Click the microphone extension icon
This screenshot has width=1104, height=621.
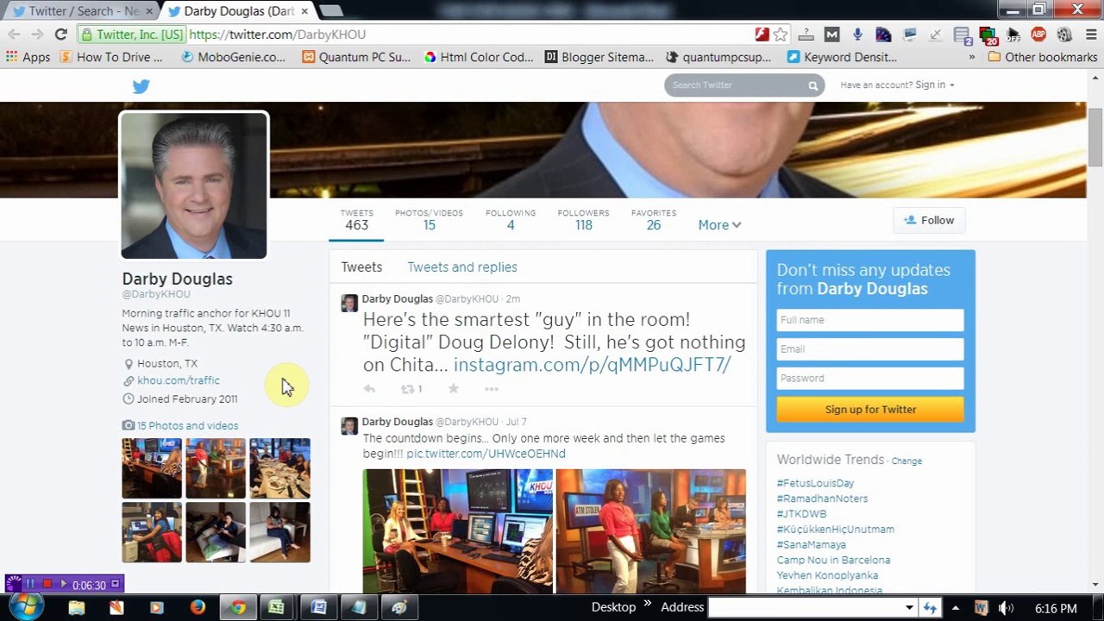tap(857, 34)
